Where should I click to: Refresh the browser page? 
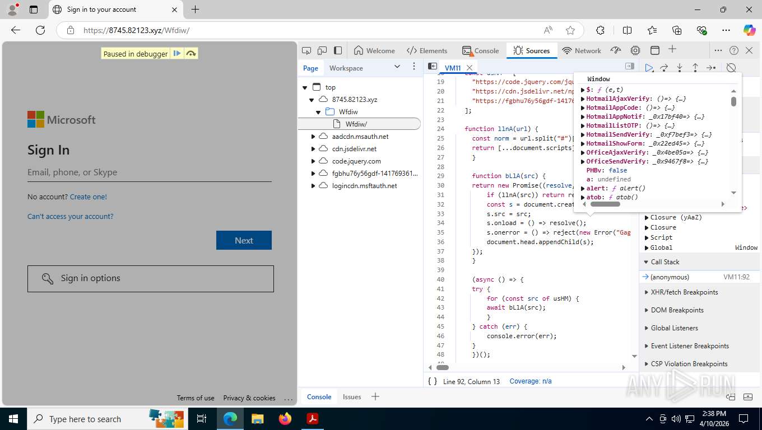40,30
